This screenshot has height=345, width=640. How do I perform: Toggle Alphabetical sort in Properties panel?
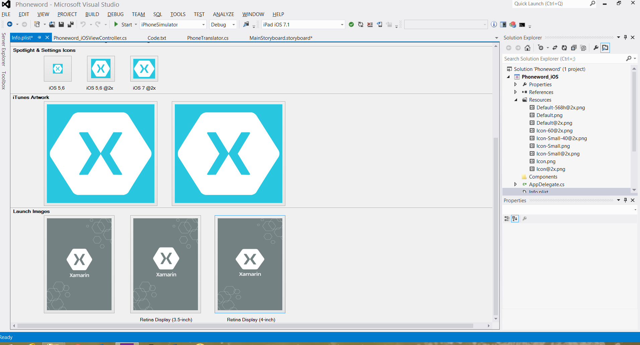point(515,219)
